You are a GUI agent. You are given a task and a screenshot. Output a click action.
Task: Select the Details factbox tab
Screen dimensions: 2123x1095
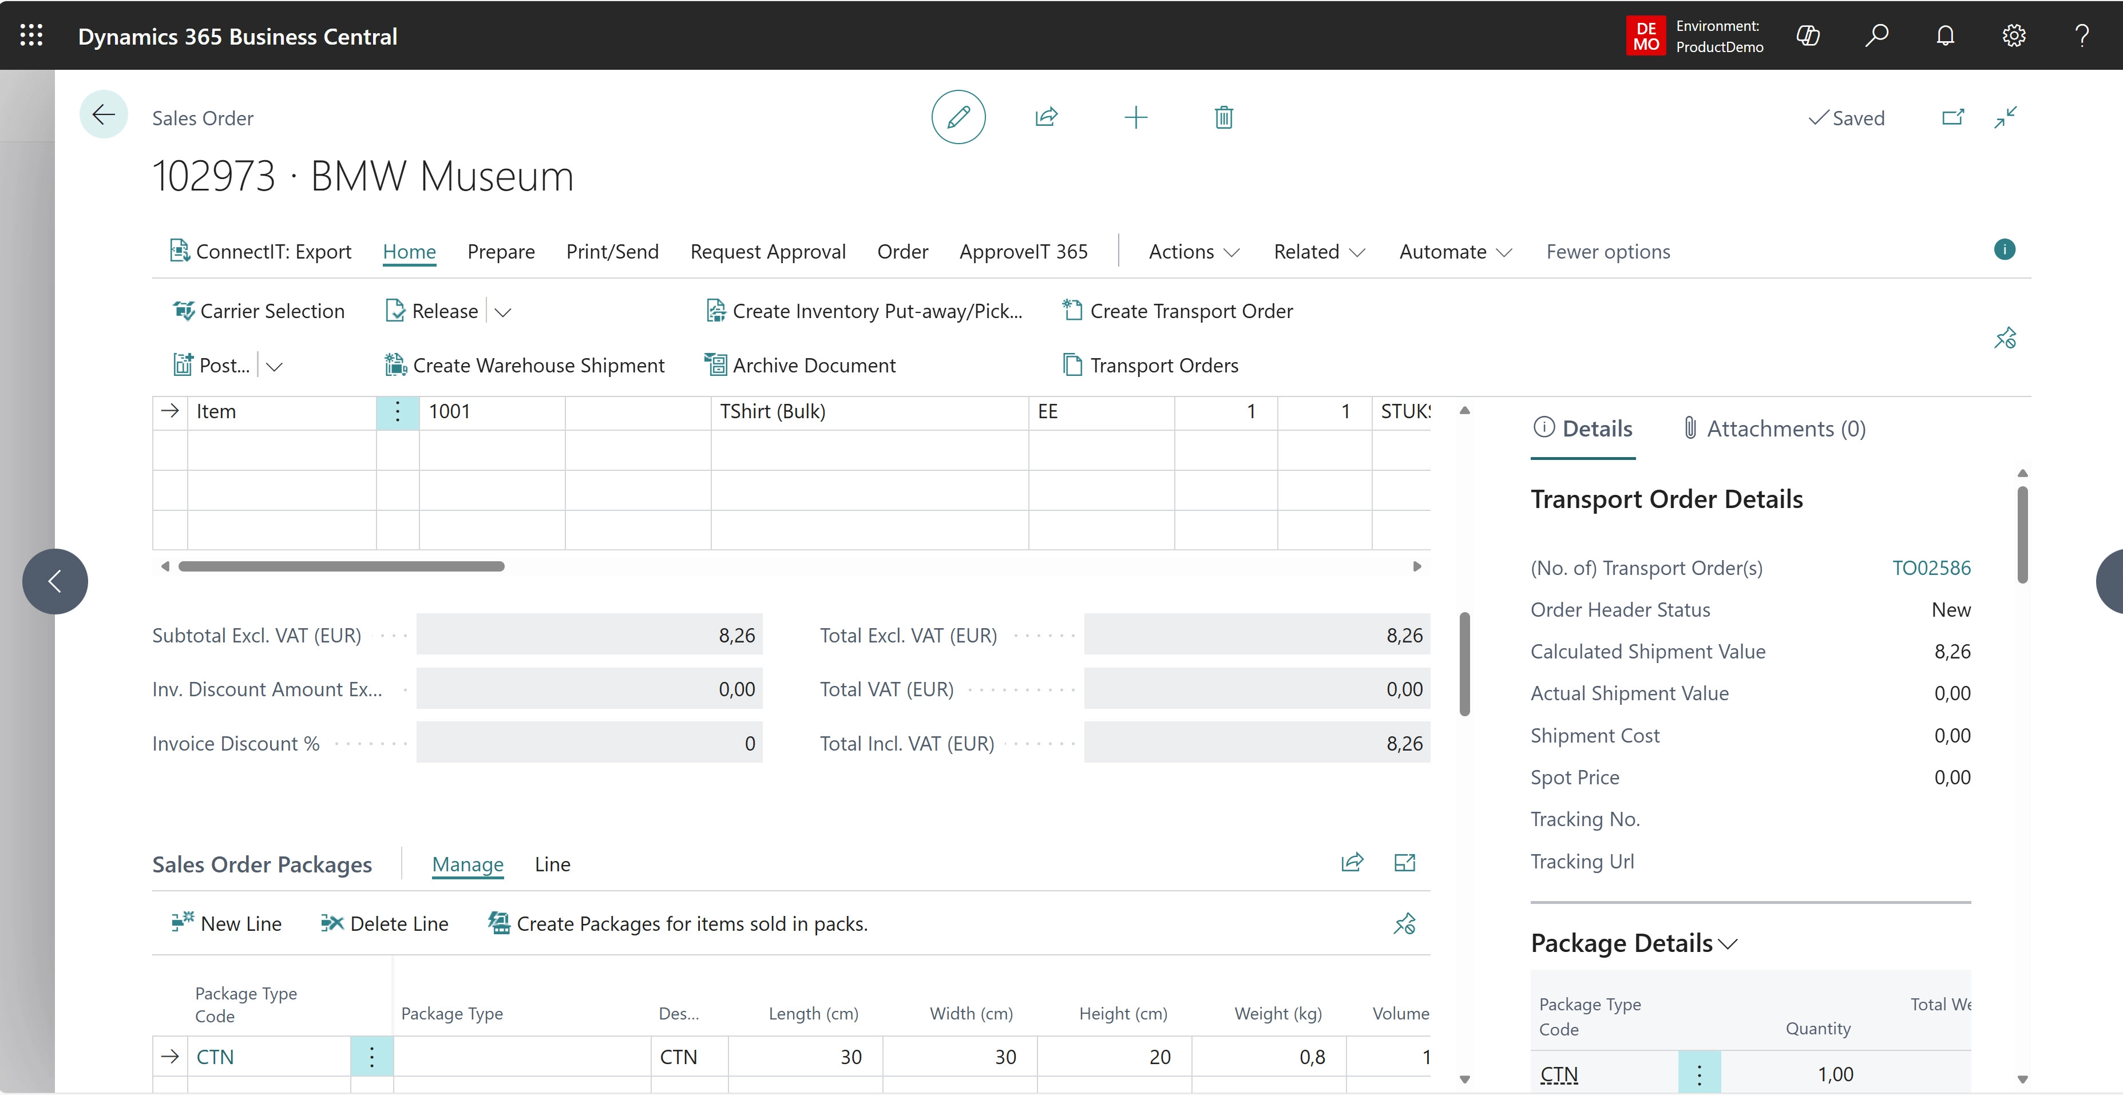pyautogui.click(x=1583, y=429)
